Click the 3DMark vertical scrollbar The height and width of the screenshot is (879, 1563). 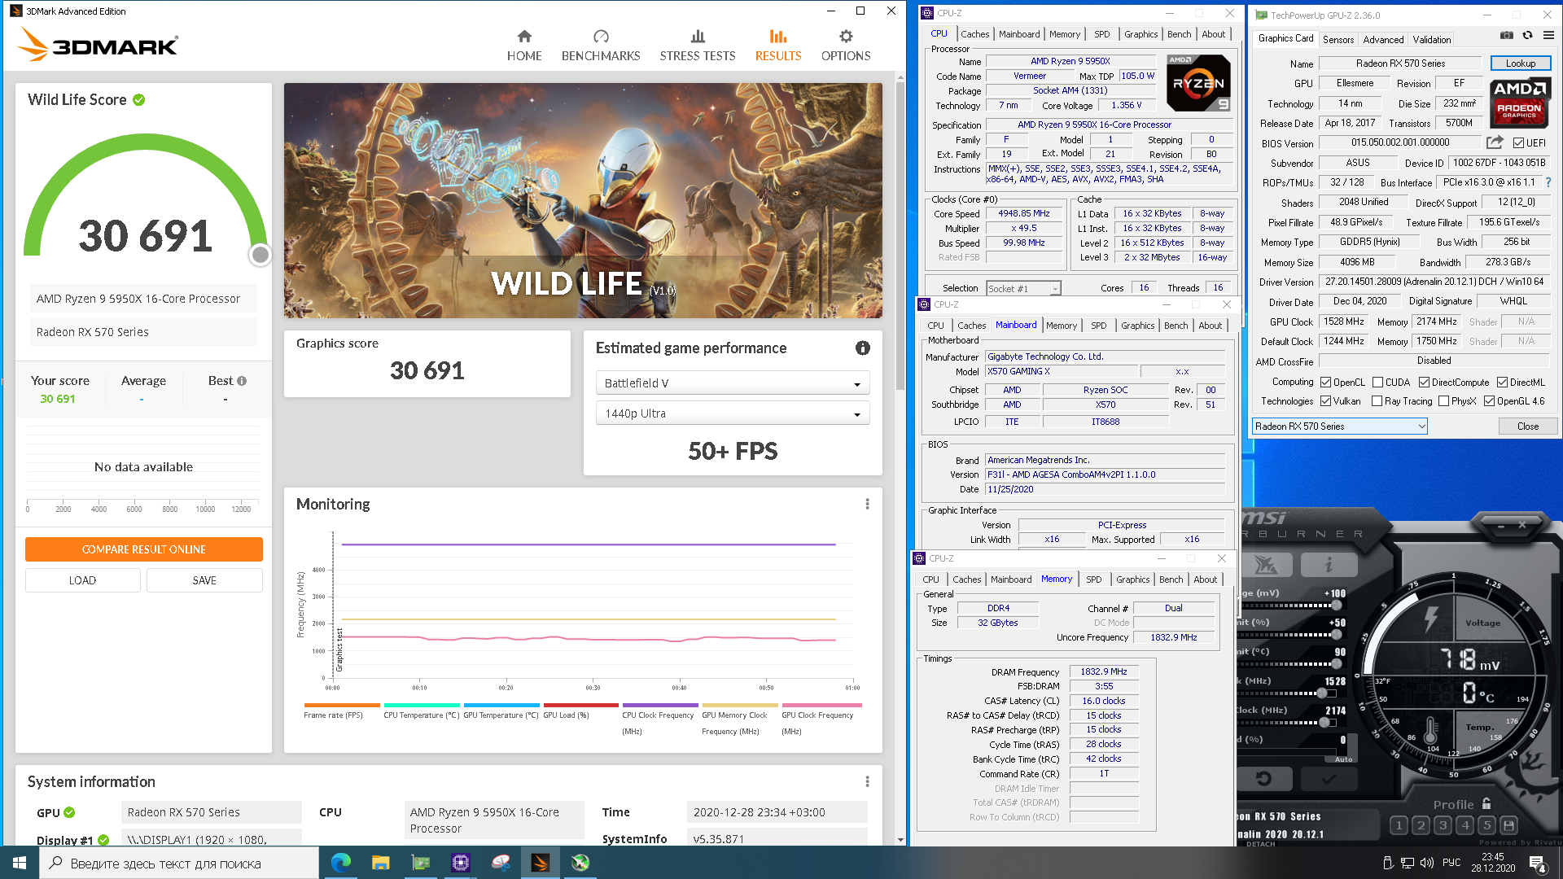tap(900, 236)
